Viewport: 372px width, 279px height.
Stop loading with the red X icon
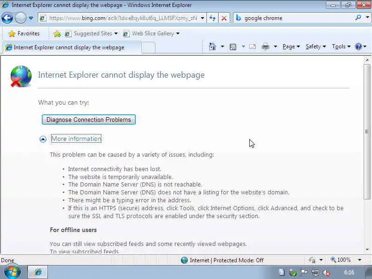coord(224,18)
